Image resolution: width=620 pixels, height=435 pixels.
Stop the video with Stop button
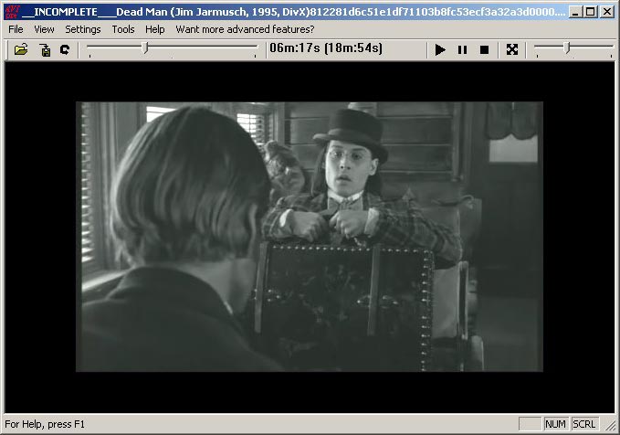pyautogui.click(x=484, y=49)
